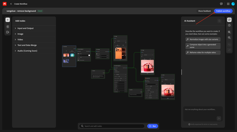Choose Normalize images with size variants suggestion
Screen dimensions: 237x132
pos(203,39)
